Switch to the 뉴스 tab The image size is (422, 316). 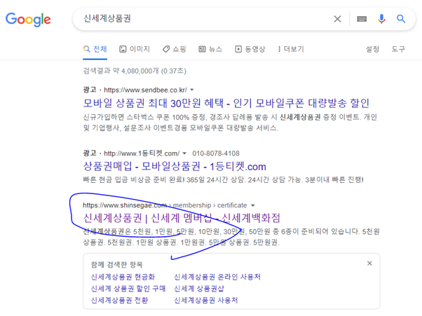pos(210,49)
